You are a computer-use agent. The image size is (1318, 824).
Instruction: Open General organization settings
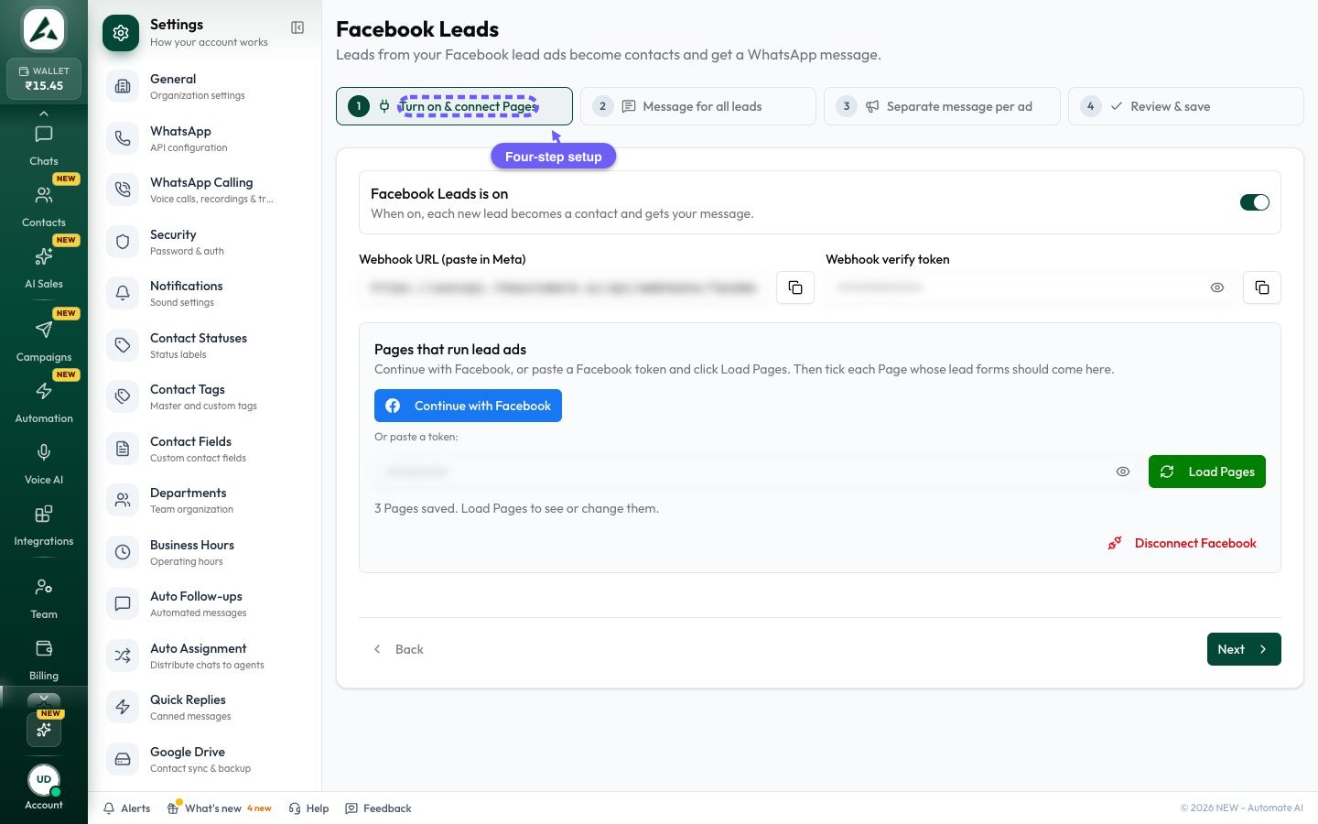(205, 86)
